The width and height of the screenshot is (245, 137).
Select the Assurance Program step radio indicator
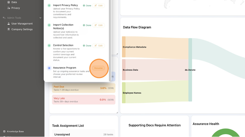[49, 68]
